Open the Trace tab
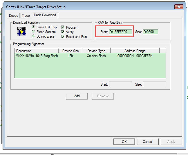The height and width of the screenshot is (155, 188). pyautogui.click(x=26, y=16)
